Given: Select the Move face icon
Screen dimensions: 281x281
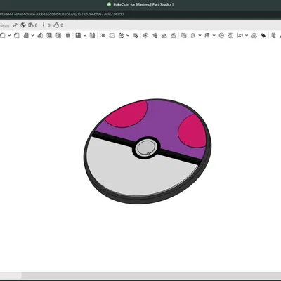Looking at the screenshot, I should [164, 36].
